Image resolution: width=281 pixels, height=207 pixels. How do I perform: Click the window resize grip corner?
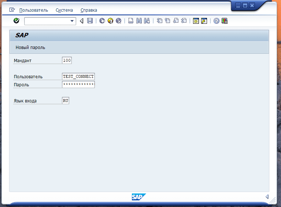pyautogui.click(x=273, y=200)
